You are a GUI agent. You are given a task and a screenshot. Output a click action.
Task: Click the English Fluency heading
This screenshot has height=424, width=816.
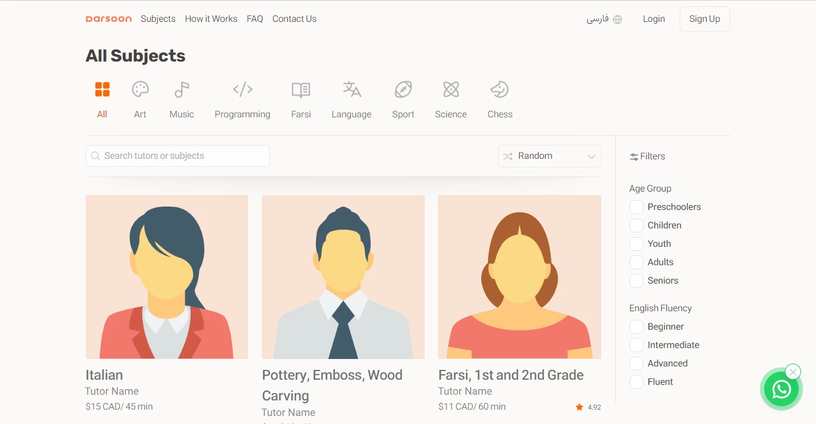click(x=661, y=308)
